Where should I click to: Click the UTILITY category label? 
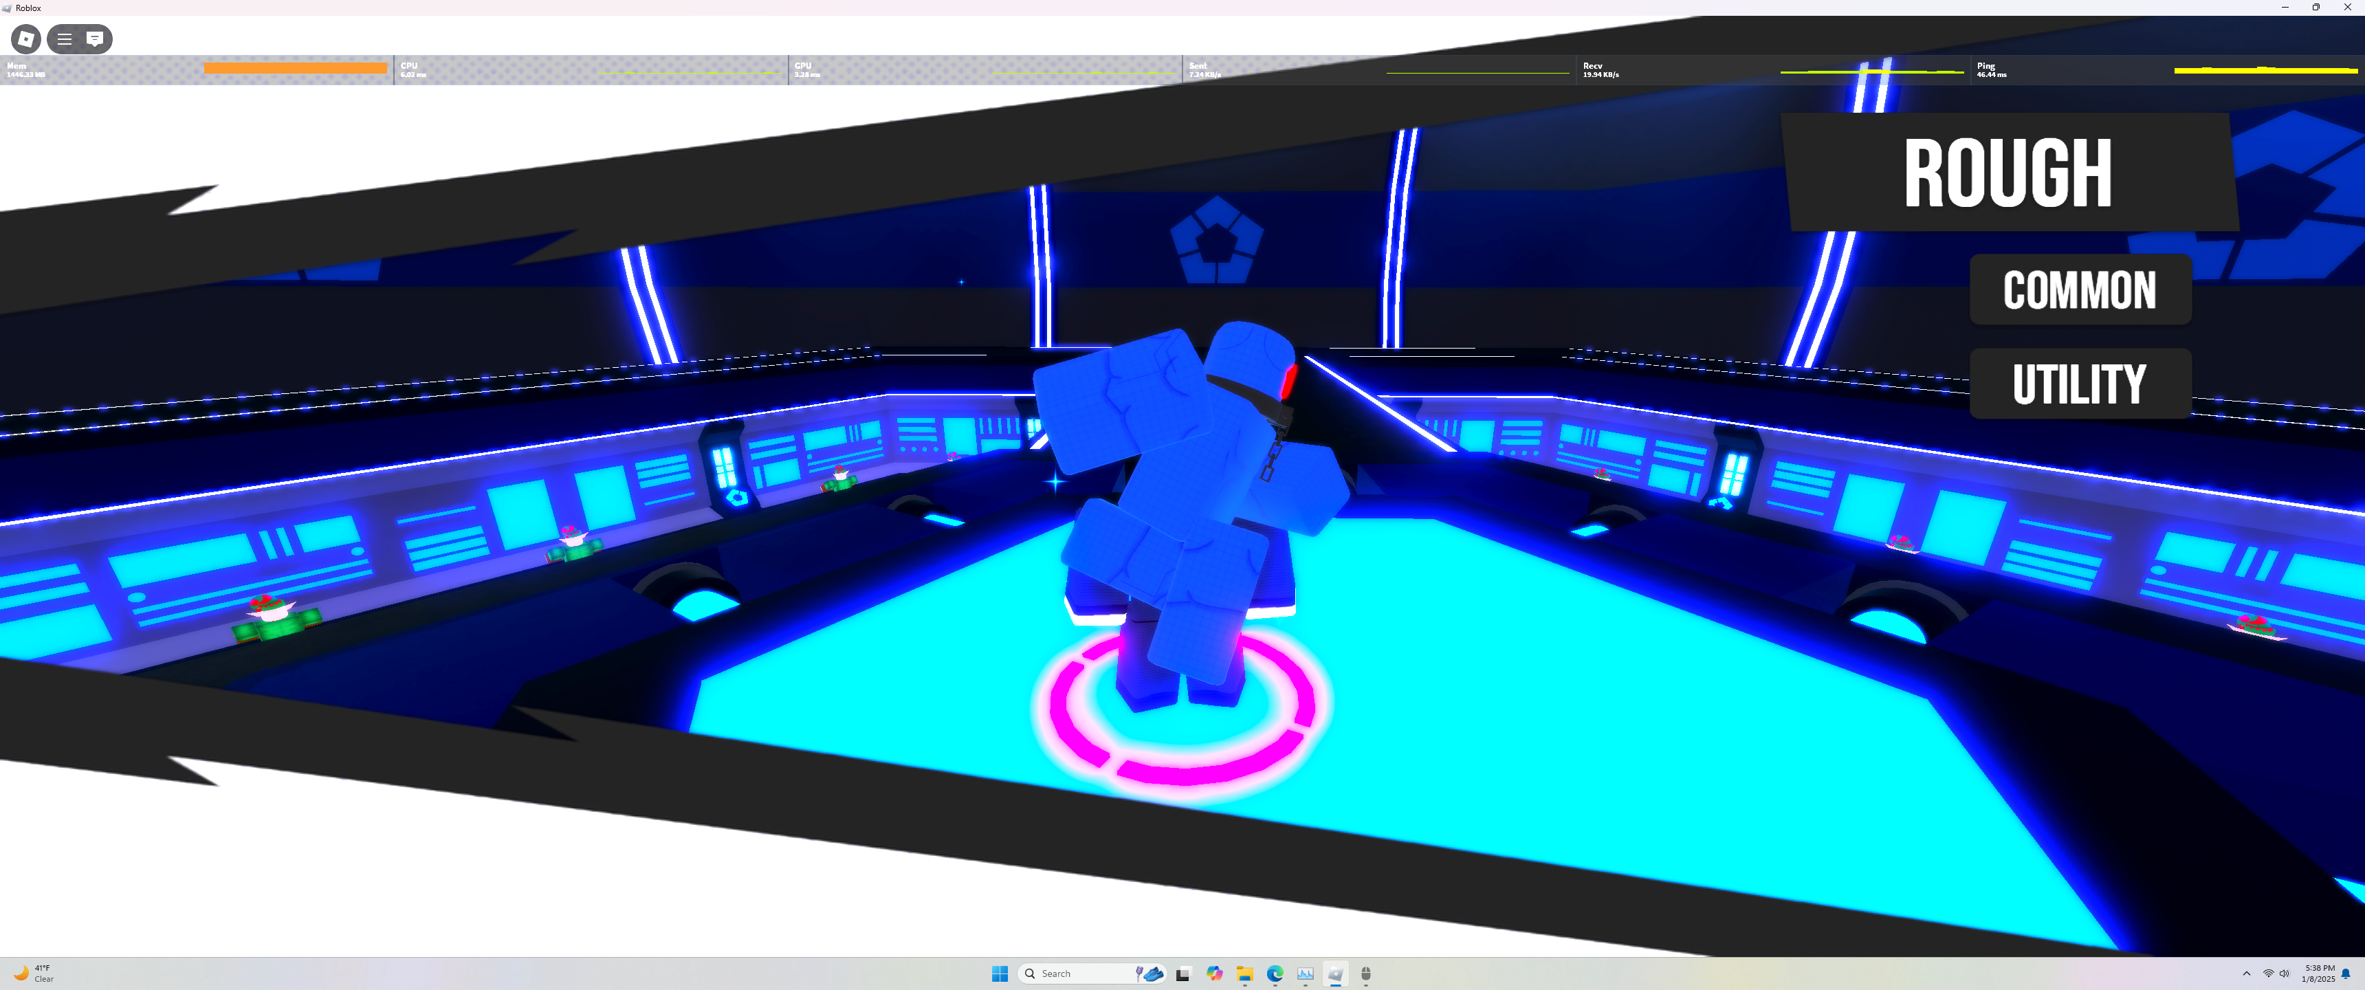pos(2080,384)
